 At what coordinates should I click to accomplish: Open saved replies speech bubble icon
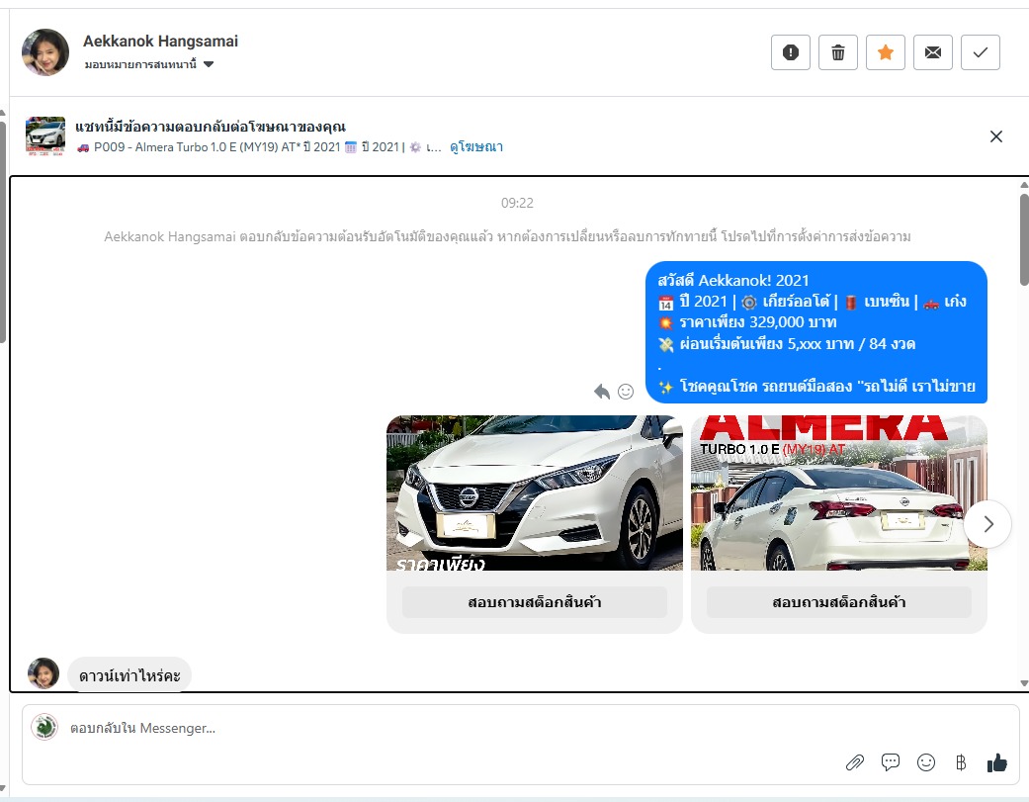891,762
